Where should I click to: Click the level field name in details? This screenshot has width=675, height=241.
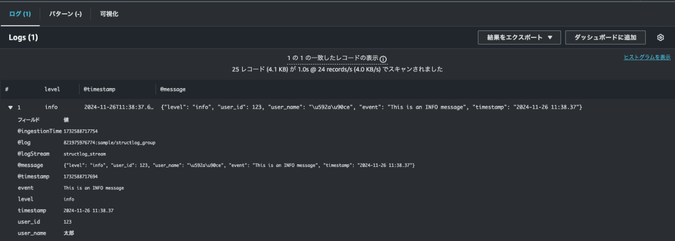(x=26, y=199)
